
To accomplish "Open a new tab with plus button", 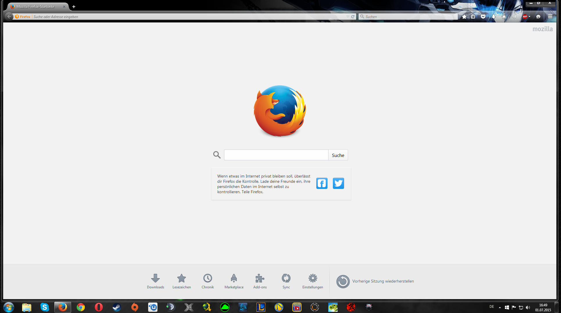I will pos(74,7).
